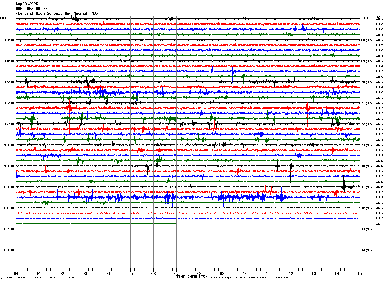Click the TIME (MINUTES) axis title
Screen dimensions: 385x282
192,277
